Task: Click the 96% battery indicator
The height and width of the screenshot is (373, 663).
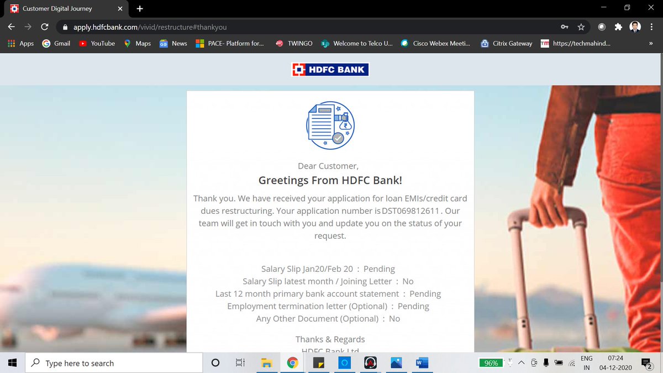Action: (491, 363)
